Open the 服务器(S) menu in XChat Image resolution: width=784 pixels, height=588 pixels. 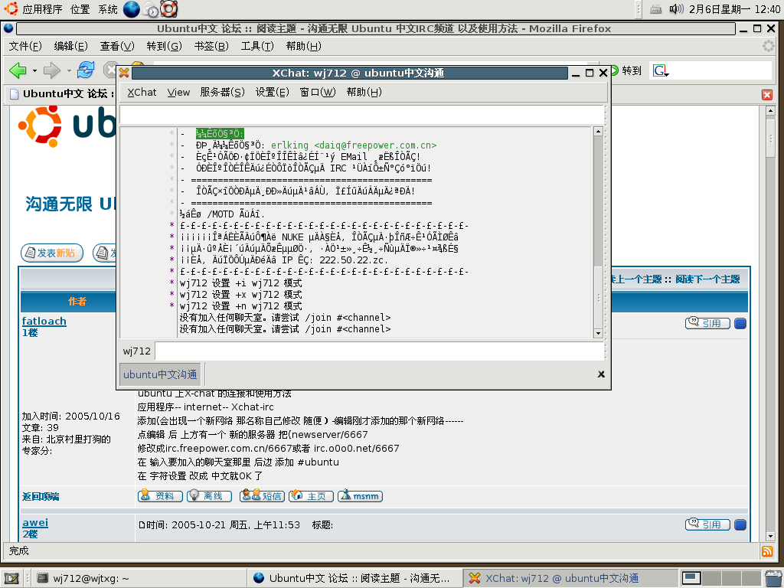pos(222,92)
